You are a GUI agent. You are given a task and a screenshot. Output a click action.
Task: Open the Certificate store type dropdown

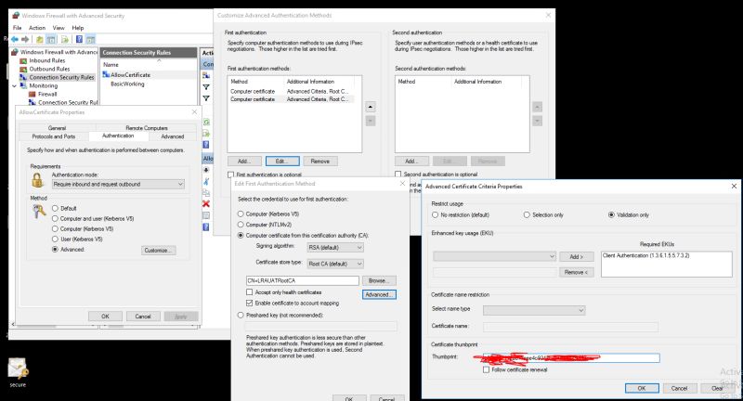(x=335, y=264)
